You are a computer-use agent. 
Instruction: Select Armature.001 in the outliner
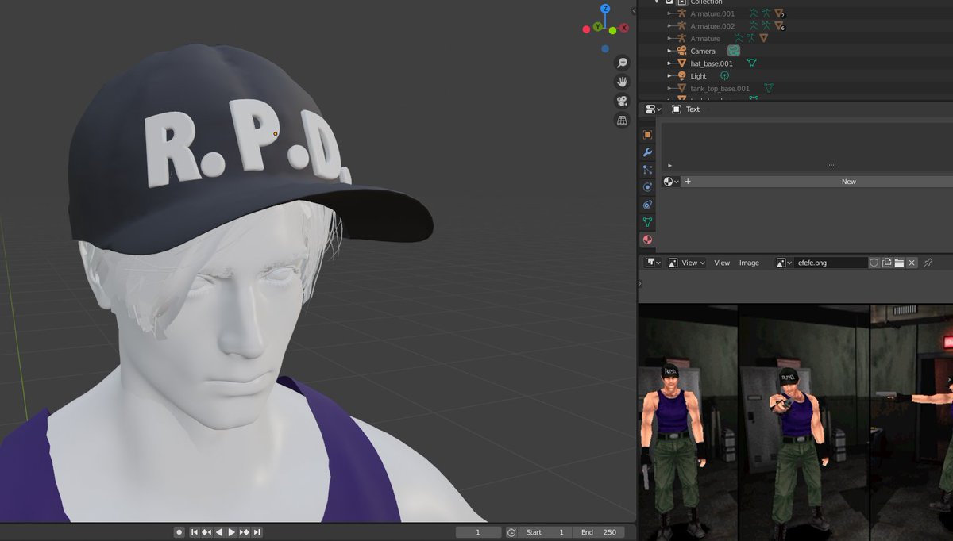pyautogui.click(x=712, y=13)
